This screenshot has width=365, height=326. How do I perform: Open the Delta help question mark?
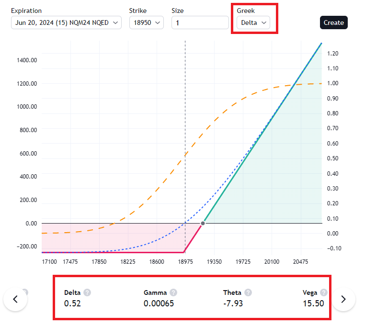tap(87, 292)
